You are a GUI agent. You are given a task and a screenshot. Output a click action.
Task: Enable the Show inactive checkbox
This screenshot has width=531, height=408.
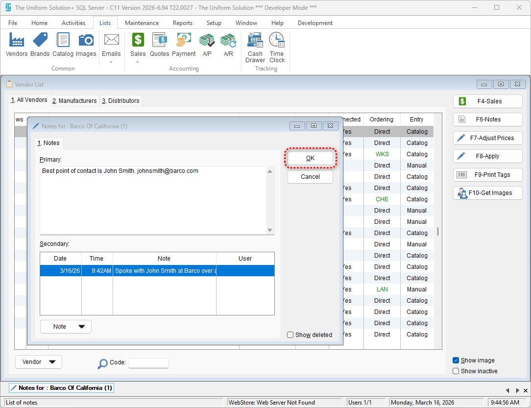click(456, 371)
